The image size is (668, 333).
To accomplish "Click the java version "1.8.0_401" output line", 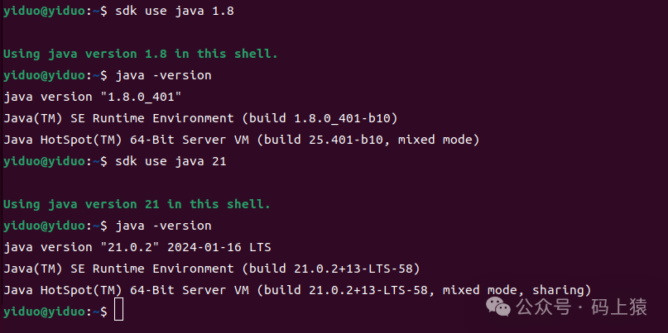I will pos(93,97).
